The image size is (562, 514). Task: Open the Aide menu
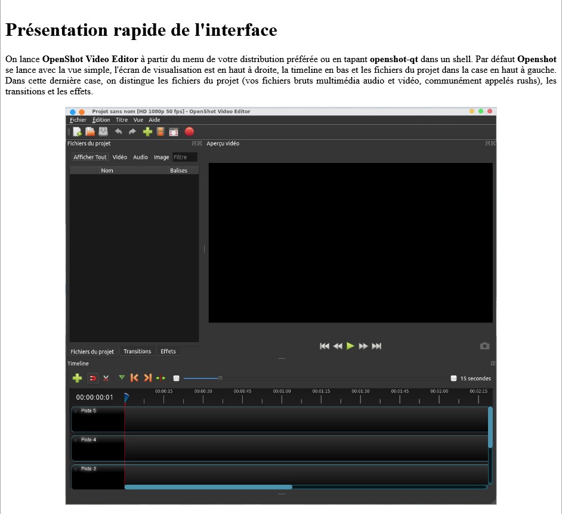click(x=154, y=120)
